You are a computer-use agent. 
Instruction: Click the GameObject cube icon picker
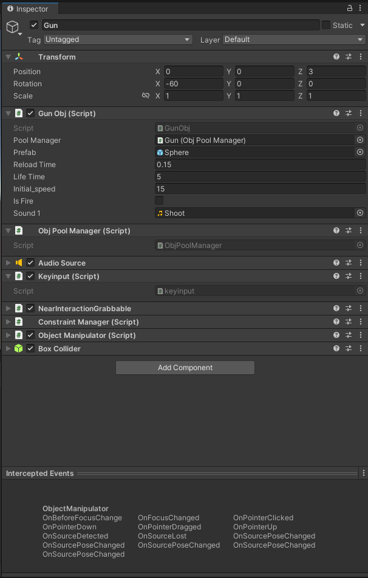click(x=13, y=27)
